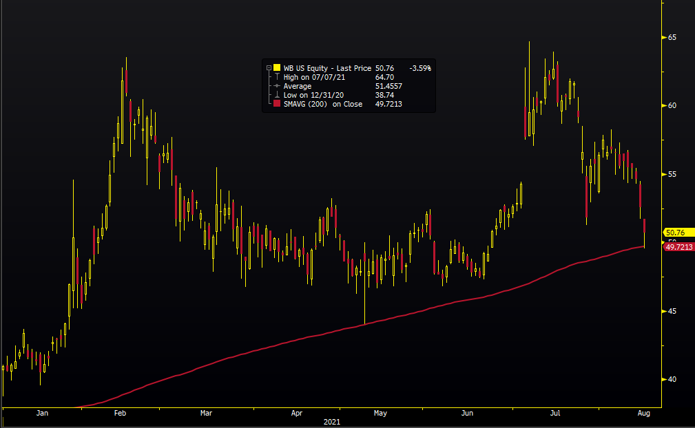This screenshot has width=695, height=428.
Task: Click the 2021 year label on axis
Action: (x=331, y=422)
